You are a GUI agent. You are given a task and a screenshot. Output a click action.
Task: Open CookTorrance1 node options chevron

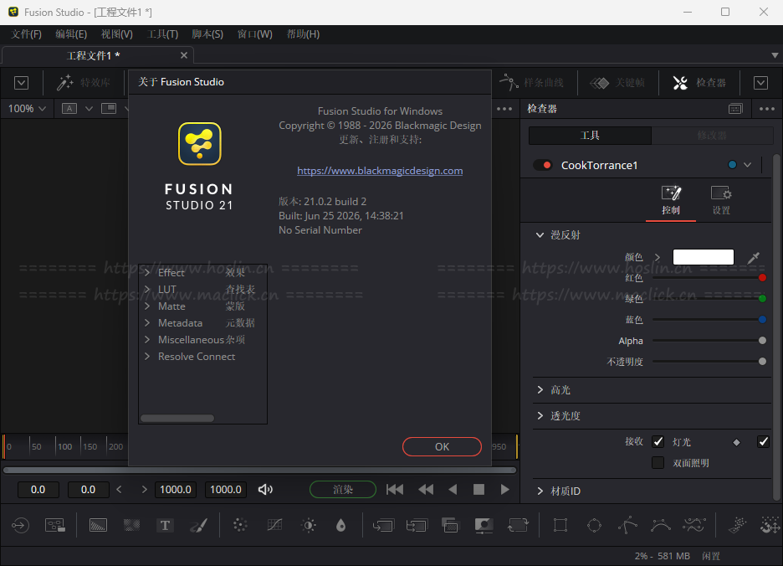[x=748, y=165]
